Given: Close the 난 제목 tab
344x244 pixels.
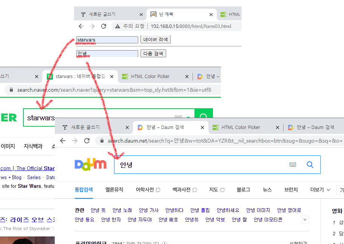Looking at the screenshot, I should [x=211, y=14].
